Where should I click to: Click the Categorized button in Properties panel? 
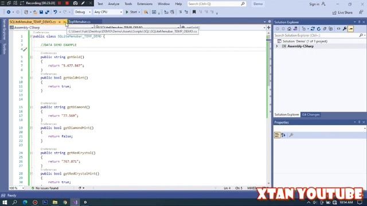(277, 135)
